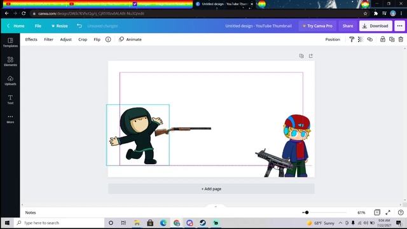Click the fullscreen present icon
The height and width of the screenshot is (229, 407).
tap(388, 212)
